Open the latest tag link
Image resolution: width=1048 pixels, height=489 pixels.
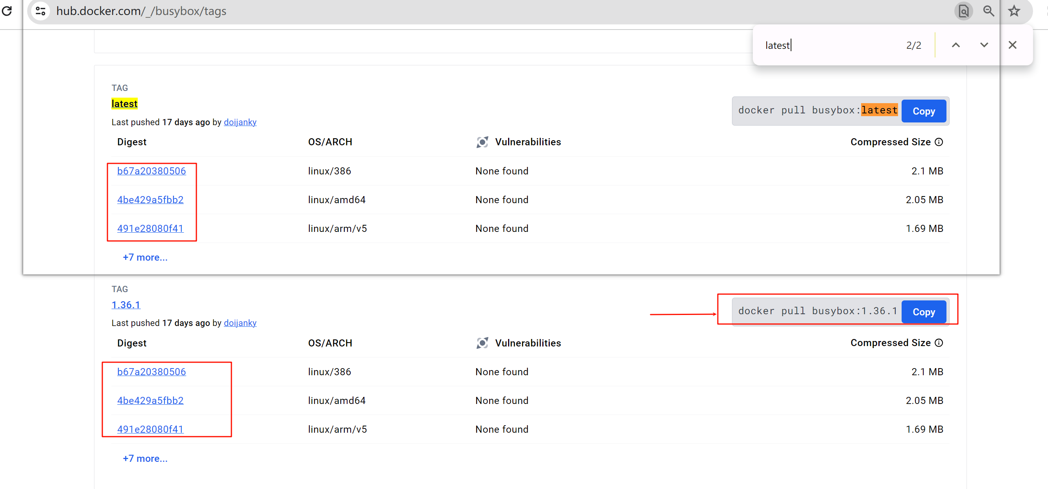click(124, 104)
